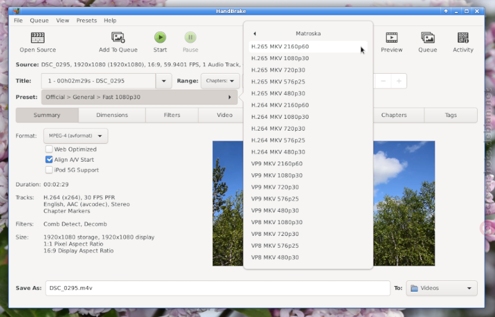This screenshot has height=317, width=495.
Task: Open the Preview window icon
Action: point(392,38)
